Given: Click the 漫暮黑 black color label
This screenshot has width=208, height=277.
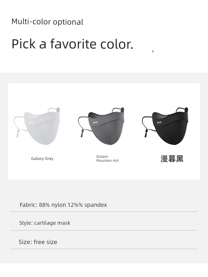Looking at the screenshot, I should (172, 159).
